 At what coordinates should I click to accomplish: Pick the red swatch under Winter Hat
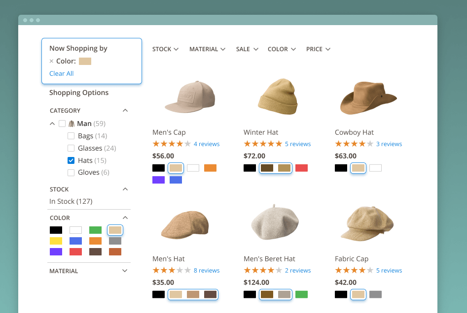301,168
